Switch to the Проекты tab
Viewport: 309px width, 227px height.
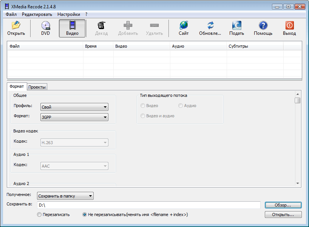(x=37, y=87)
